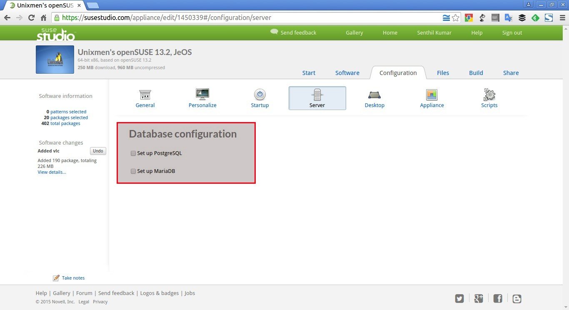Switch to the Files tab
This screenshot has width=569, height=310.
pos(443,73)
